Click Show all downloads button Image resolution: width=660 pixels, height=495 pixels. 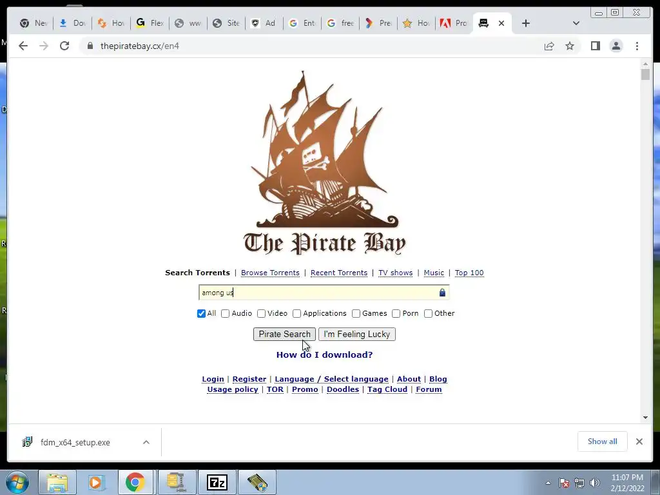pyautogui.click(x=603, y=442)
